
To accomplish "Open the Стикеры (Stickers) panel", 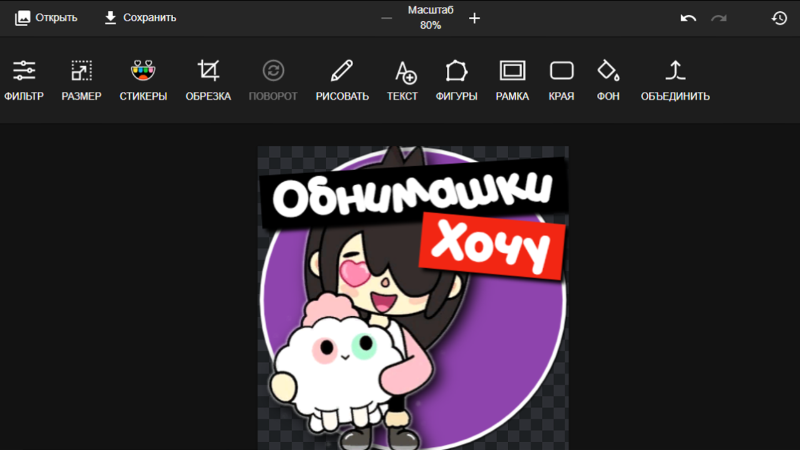I will point(142,78).
